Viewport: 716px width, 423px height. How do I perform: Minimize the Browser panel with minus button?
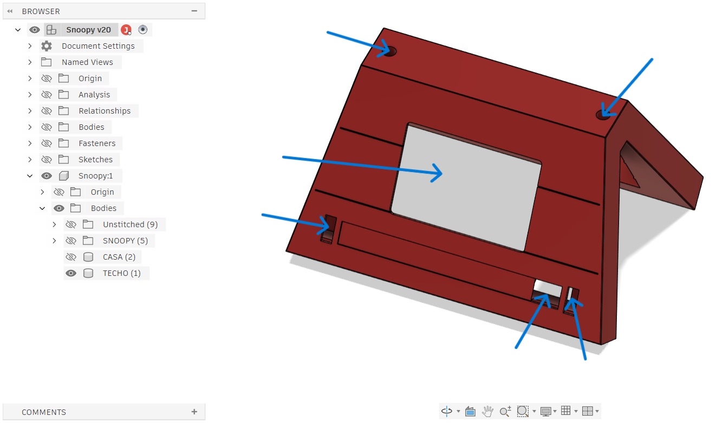tap(194, 11)
